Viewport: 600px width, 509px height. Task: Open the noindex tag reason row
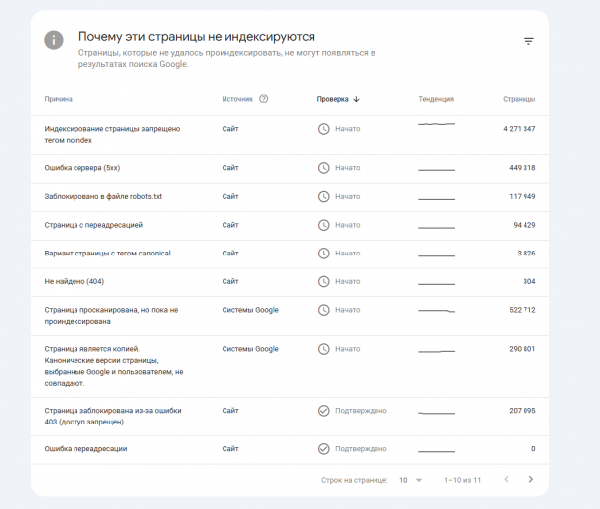coord(290,135)
